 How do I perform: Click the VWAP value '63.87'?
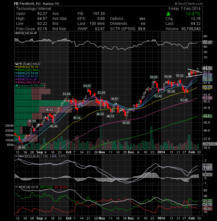[x=100, y=29]
